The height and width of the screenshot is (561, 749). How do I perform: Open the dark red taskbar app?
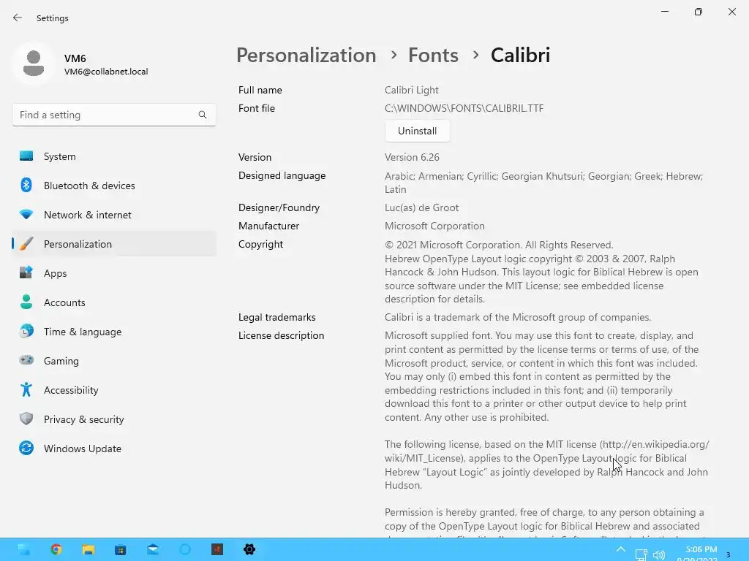click(x=217, y=549)
